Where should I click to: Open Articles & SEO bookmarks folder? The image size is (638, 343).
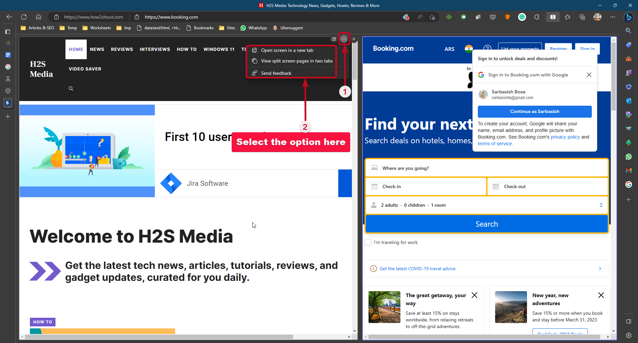point(37,28)
